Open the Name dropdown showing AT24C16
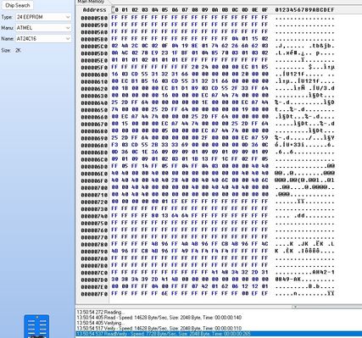Screen dimensions: 362x338 [x=43, y=38]
